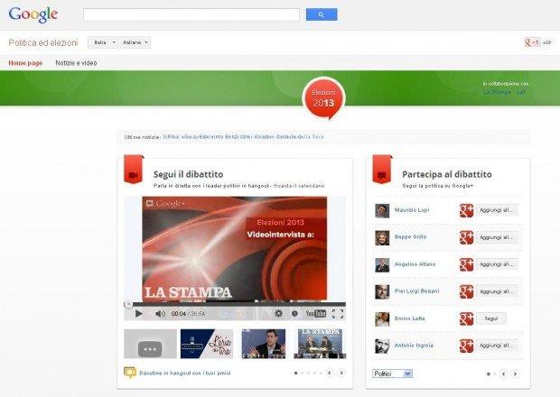The width and height of the screenshot is (560, 397).
Task: Select the placeholder dots video thumbnail
Action: pos(150,344)
